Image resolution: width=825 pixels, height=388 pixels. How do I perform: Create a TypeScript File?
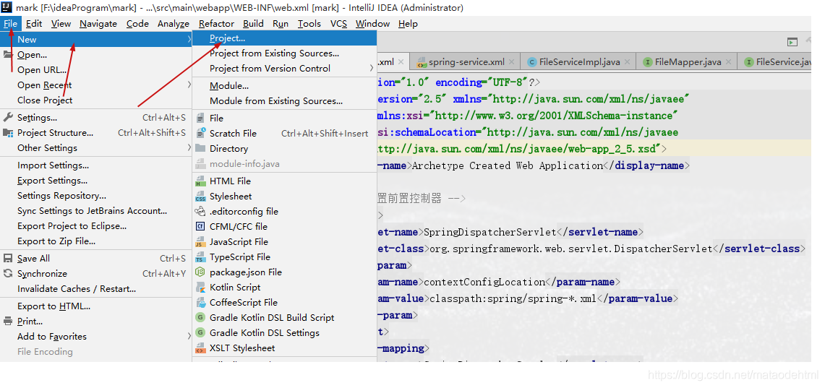[285, 258]
